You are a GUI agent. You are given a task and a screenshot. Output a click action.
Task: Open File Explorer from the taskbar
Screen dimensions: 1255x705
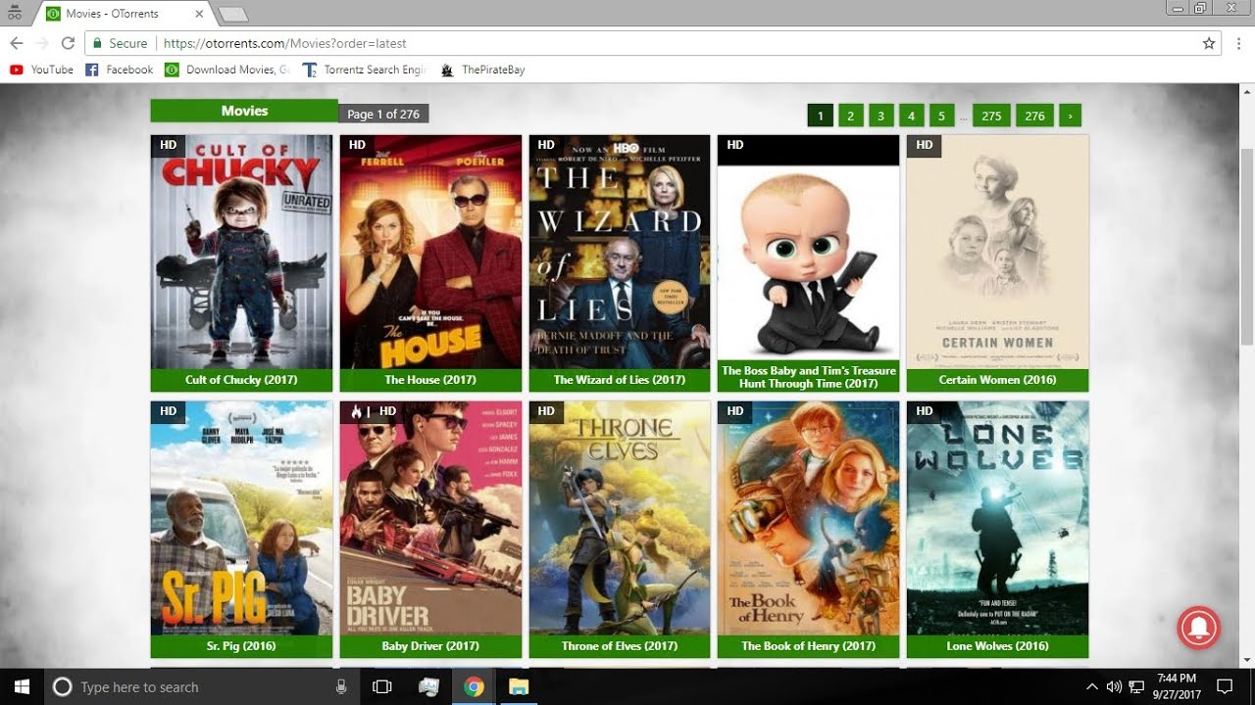[519, 686]
